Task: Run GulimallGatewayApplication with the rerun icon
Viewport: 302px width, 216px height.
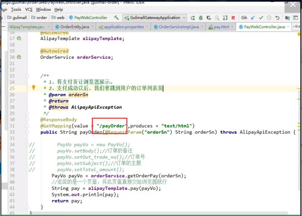Action: coord(193,18)
